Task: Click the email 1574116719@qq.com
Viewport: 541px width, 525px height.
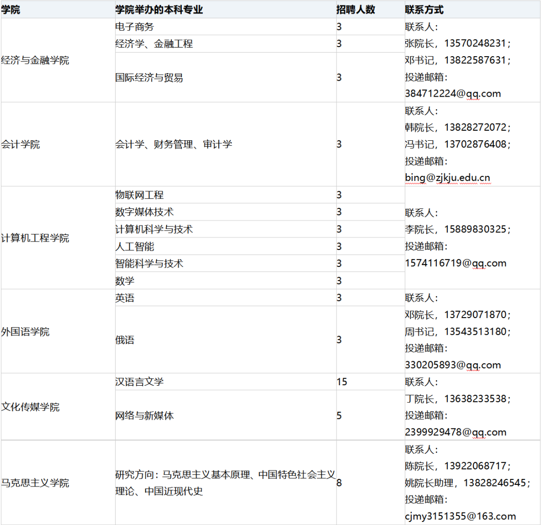Action: tap(455, 263)
